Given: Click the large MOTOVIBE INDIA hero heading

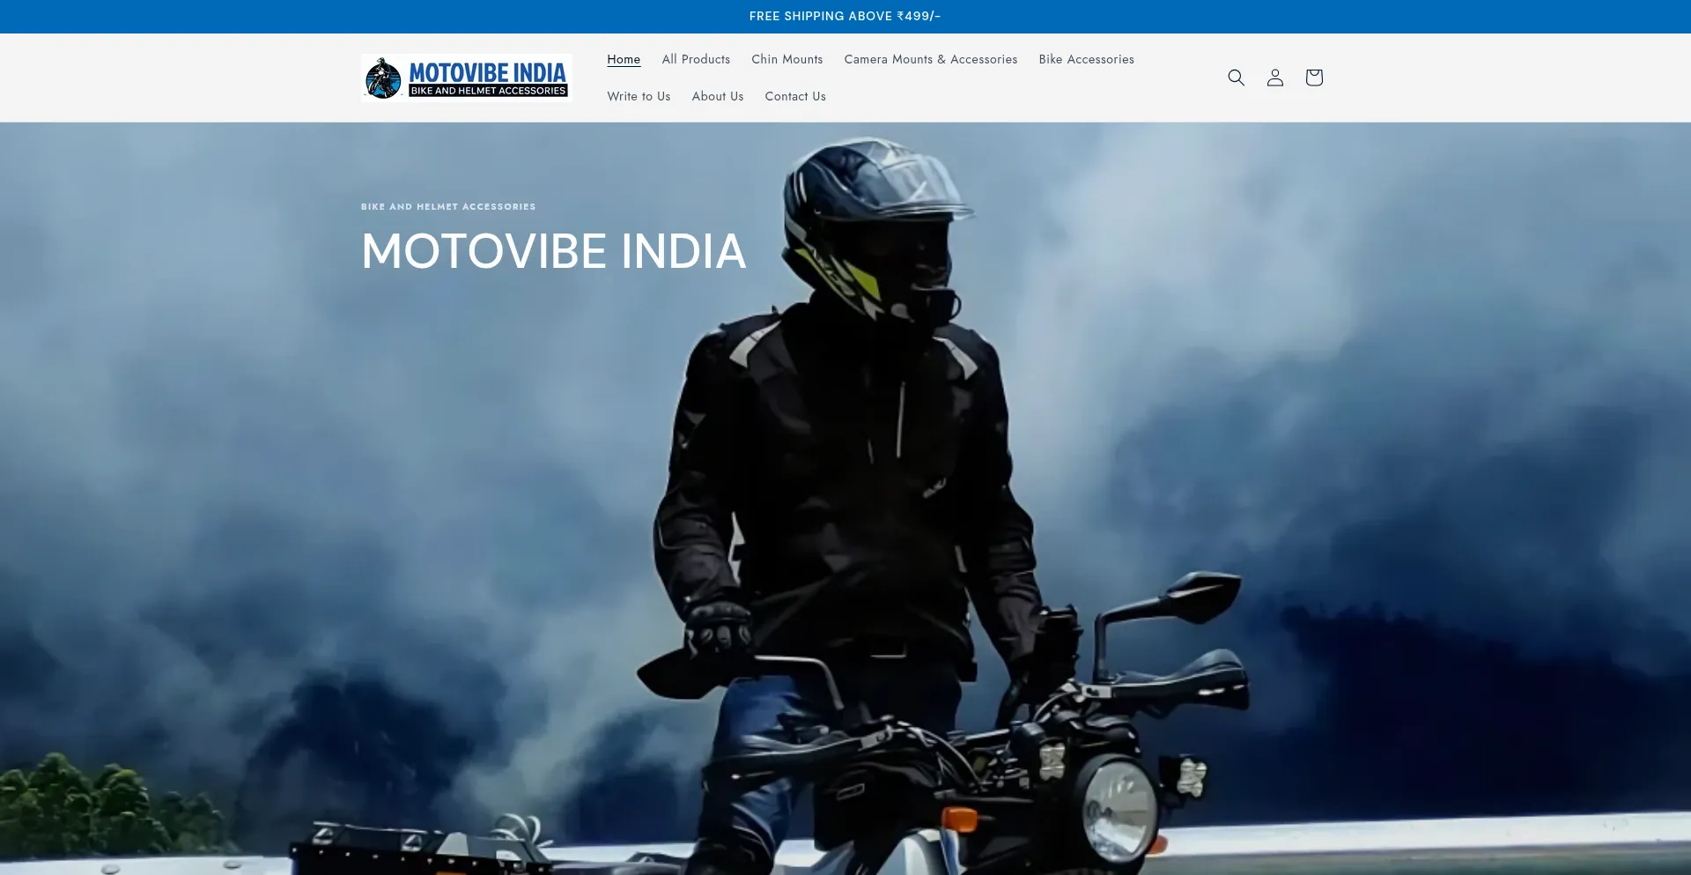Looking at the screenshot, I should [553, 251].
